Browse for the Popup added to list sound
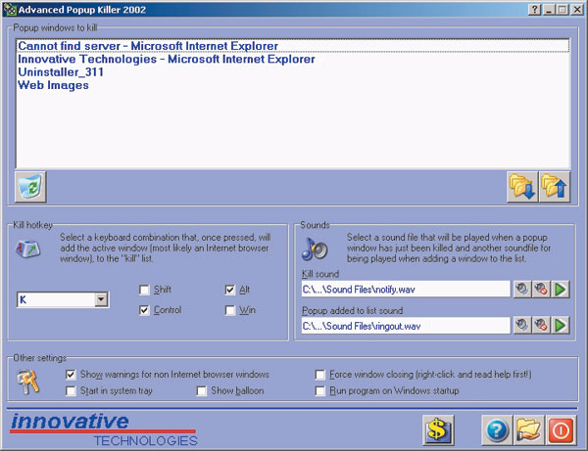 click(x=522, y=325)
